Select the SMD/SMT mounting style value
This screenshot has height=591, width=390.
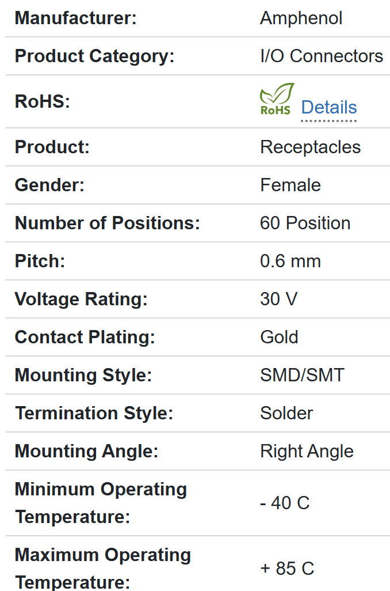coord(302,375)
